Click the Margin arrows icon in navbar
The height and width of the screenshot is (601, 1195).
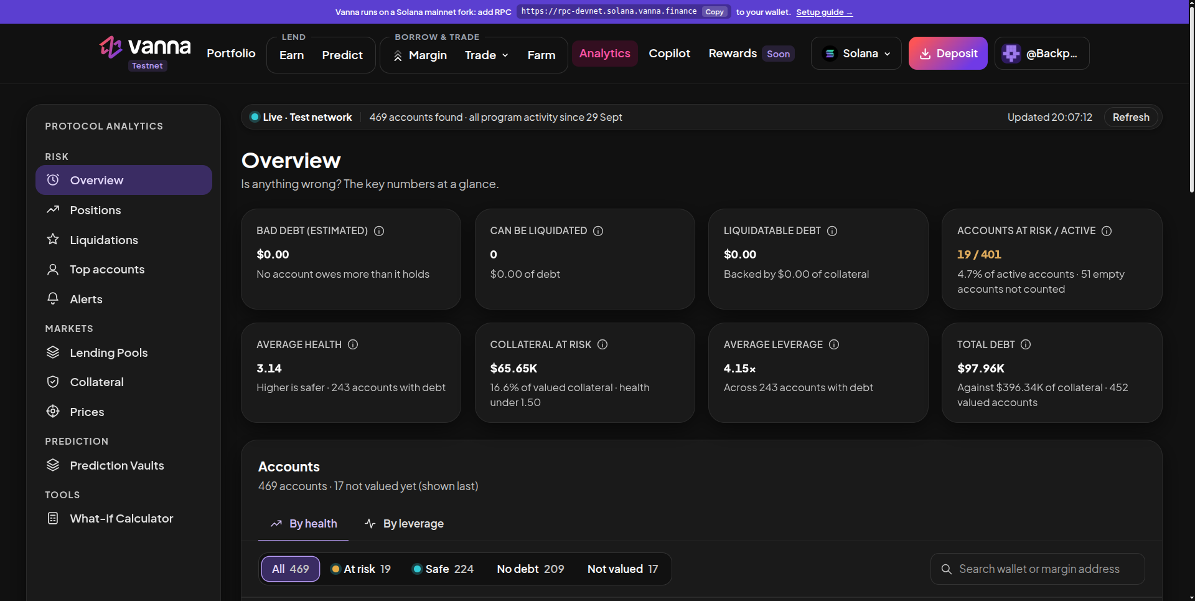coord(398,56)
